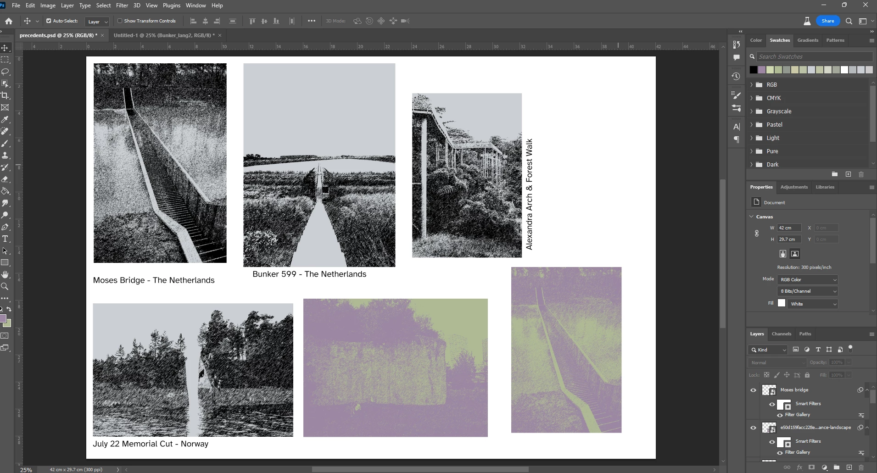
Task: Pick the white recent swatch
Action: 844,70
